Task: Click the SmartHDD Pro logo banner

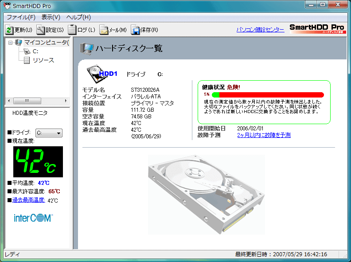Action: tap(318, 29)
